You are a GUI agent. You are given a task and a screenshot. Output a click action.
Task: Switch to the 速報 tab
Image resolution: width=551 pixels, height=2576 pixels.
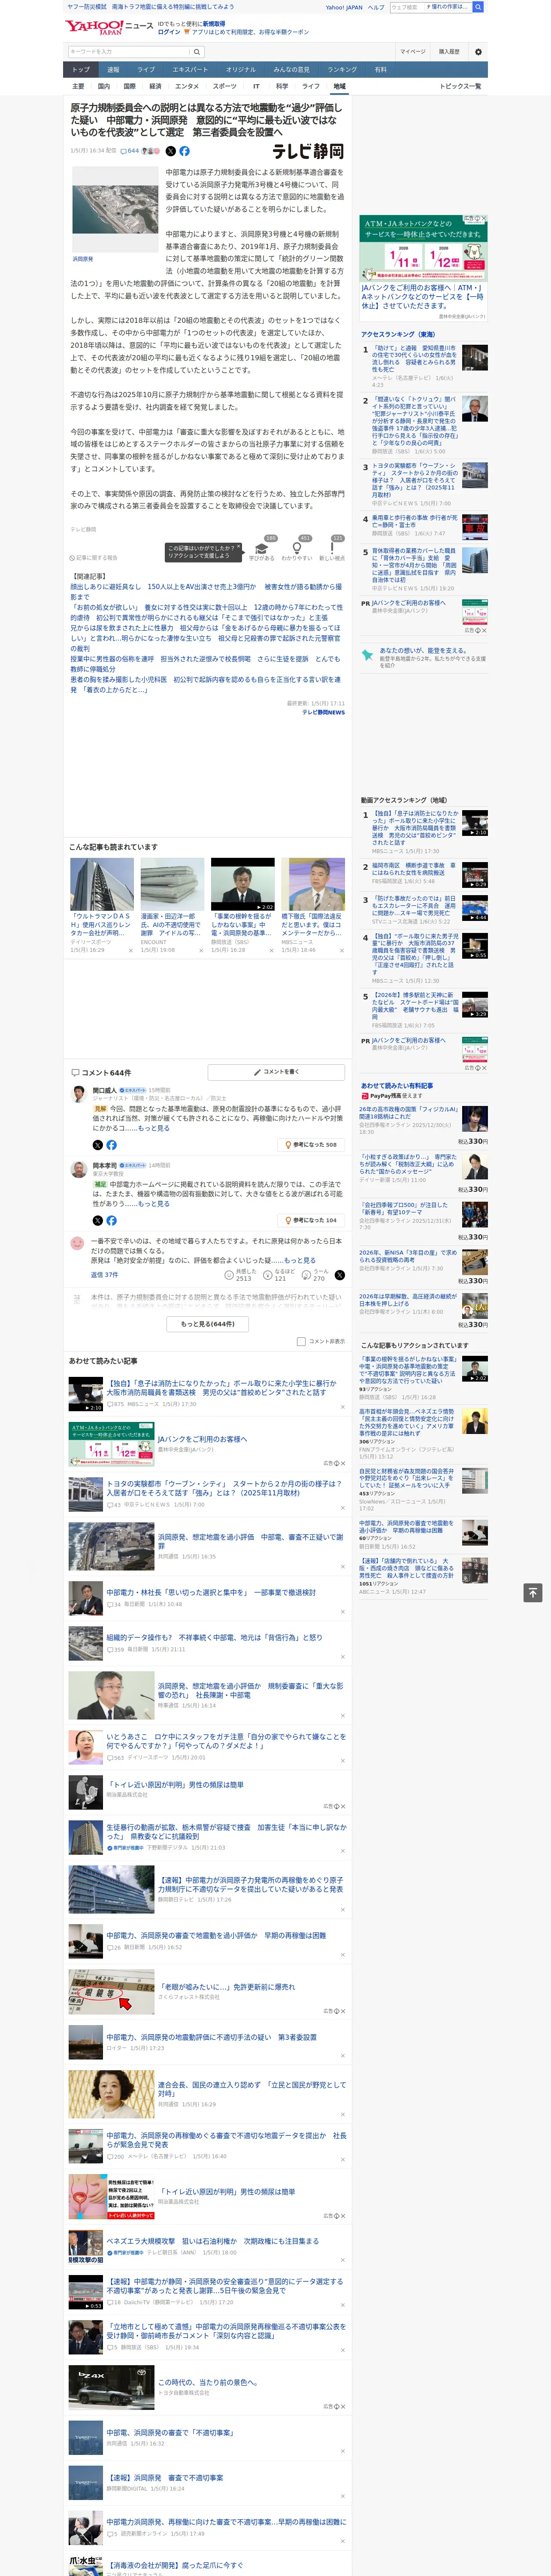click(113, 69)
